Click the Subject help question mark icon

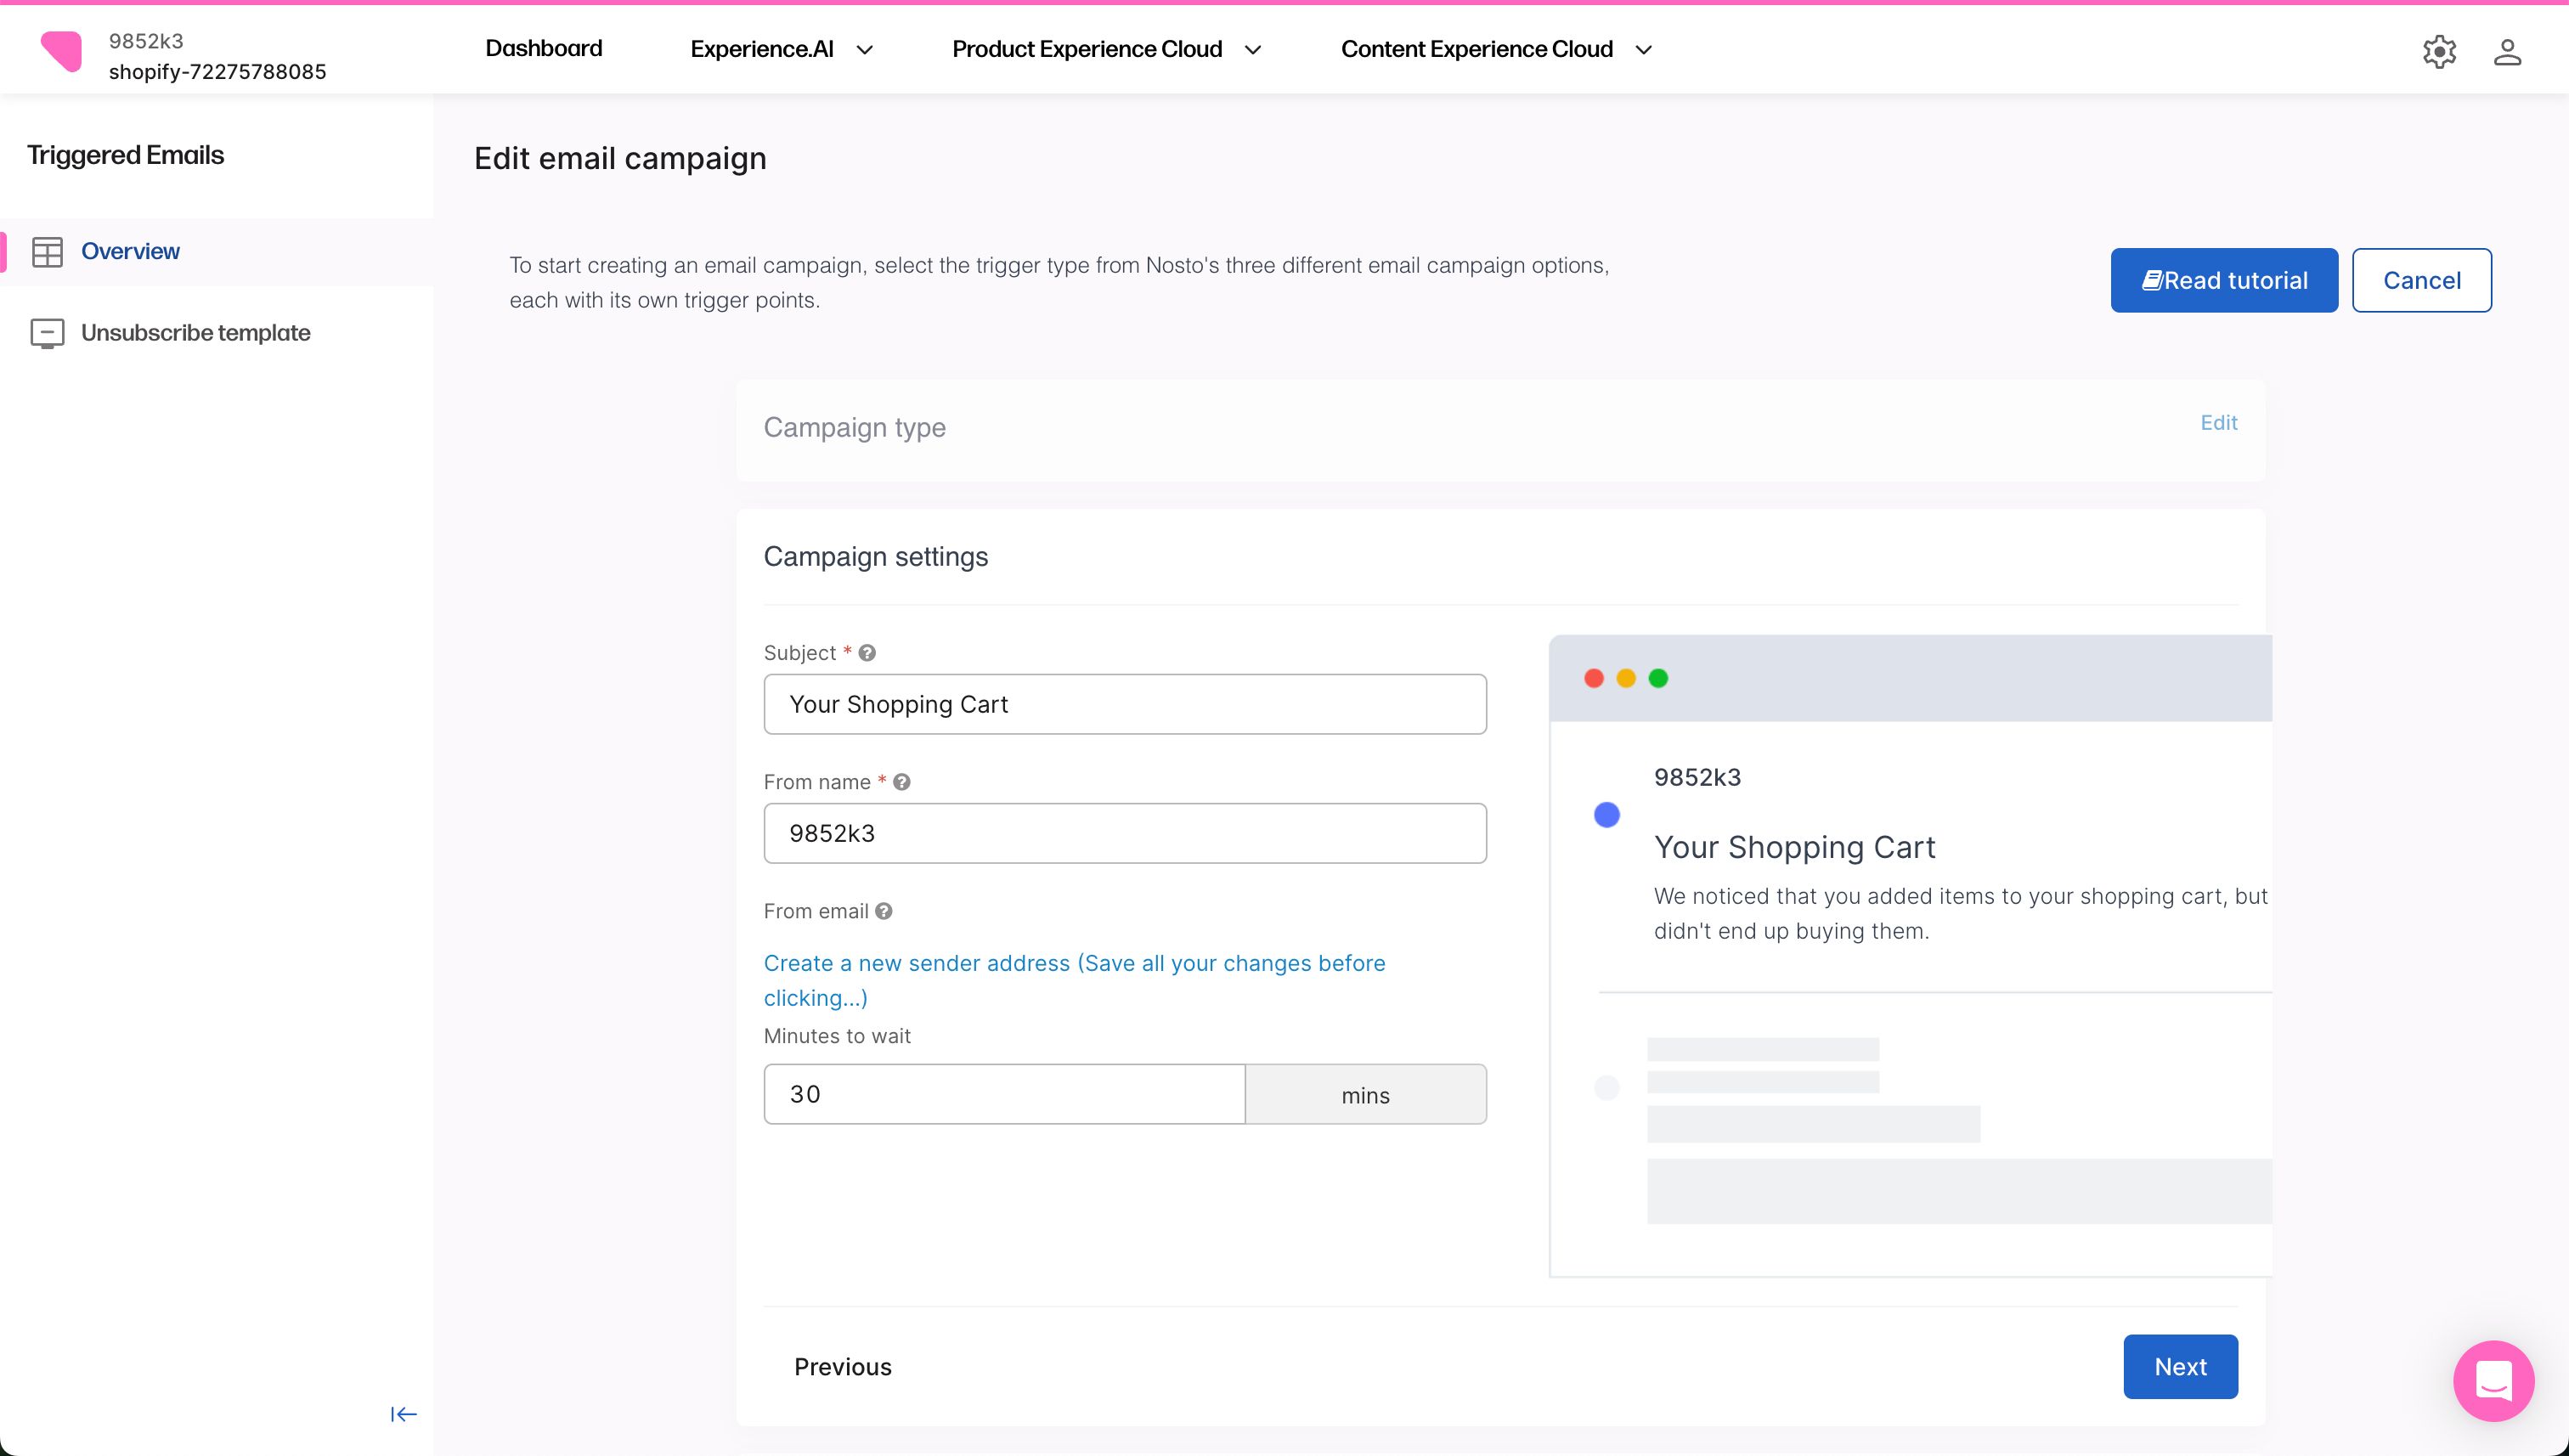pos(867,653)
